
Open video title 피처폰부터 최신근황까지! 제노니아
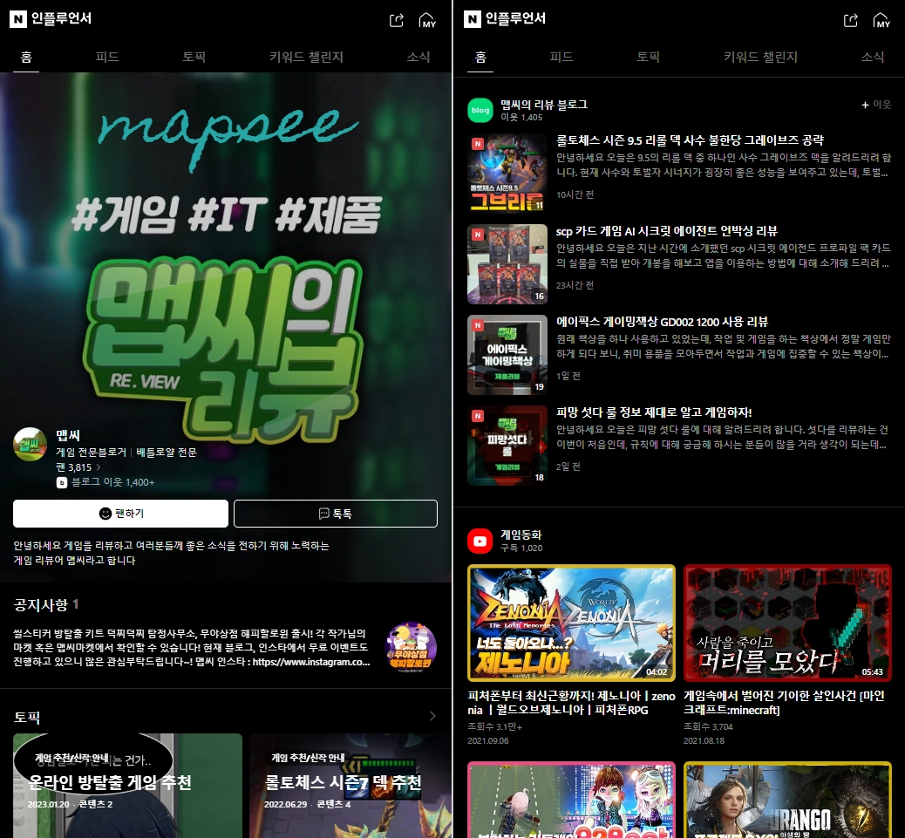571,703
